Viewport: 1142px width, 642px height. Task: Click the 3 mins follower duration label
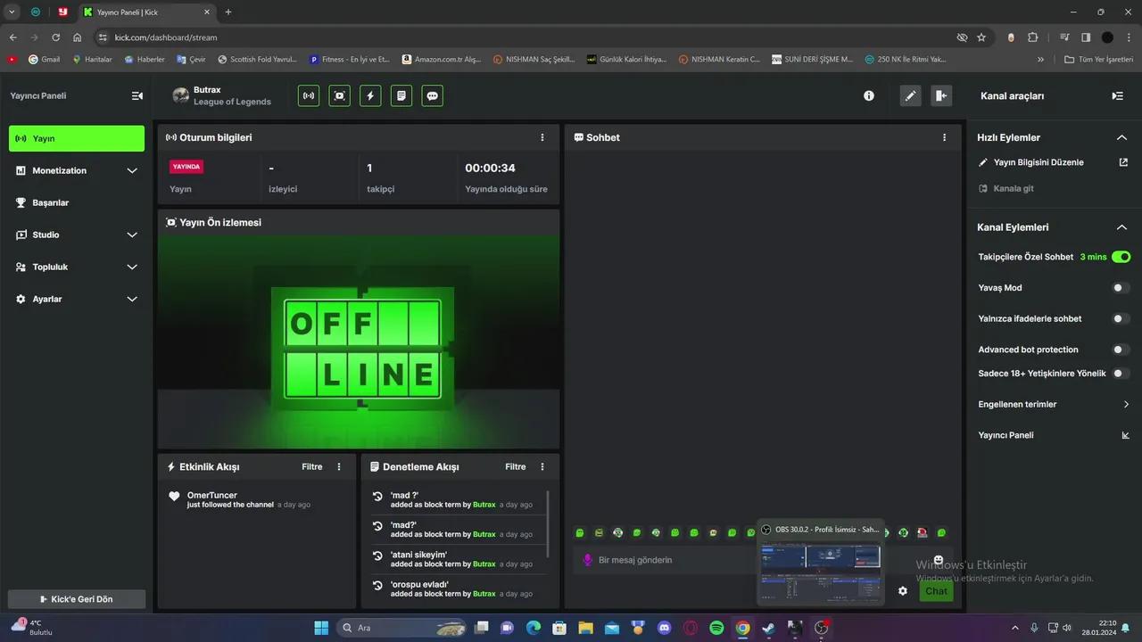(x=1093, y=257)
